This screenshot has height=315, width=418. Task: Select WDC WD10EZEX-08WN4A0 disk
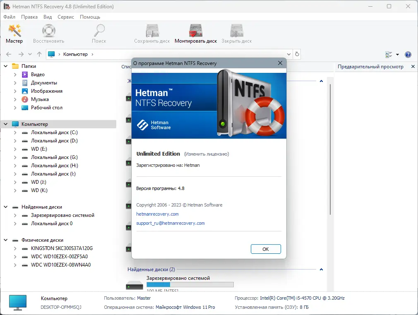[61, 265]
